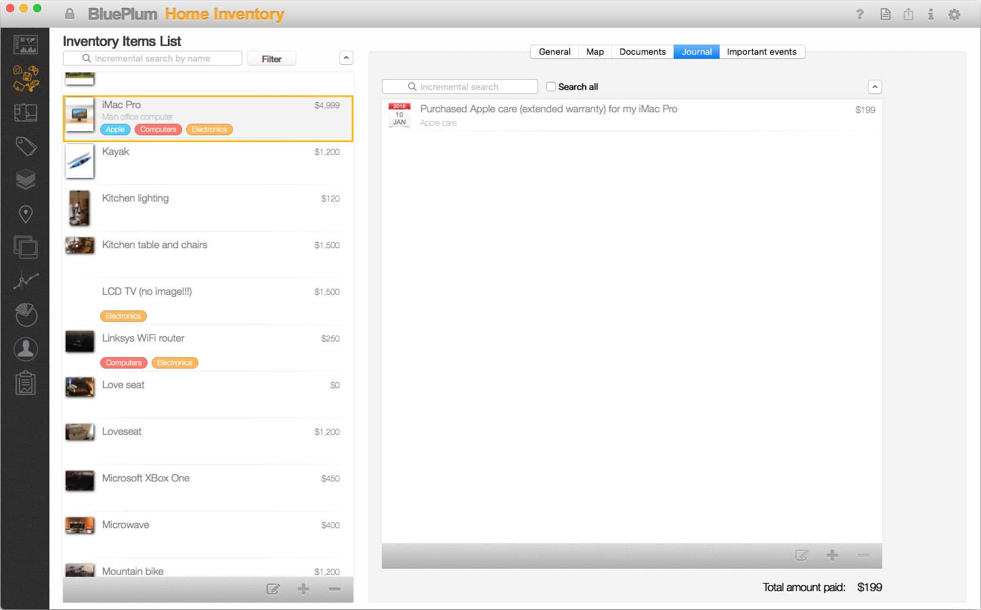Switch to the Documents tab
Viewport: 981px width, 610px height.
tap(642, 51)
